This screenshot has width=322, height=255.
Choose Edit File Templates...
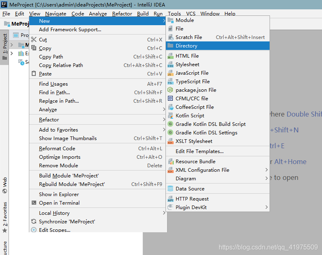coord(218,151)
